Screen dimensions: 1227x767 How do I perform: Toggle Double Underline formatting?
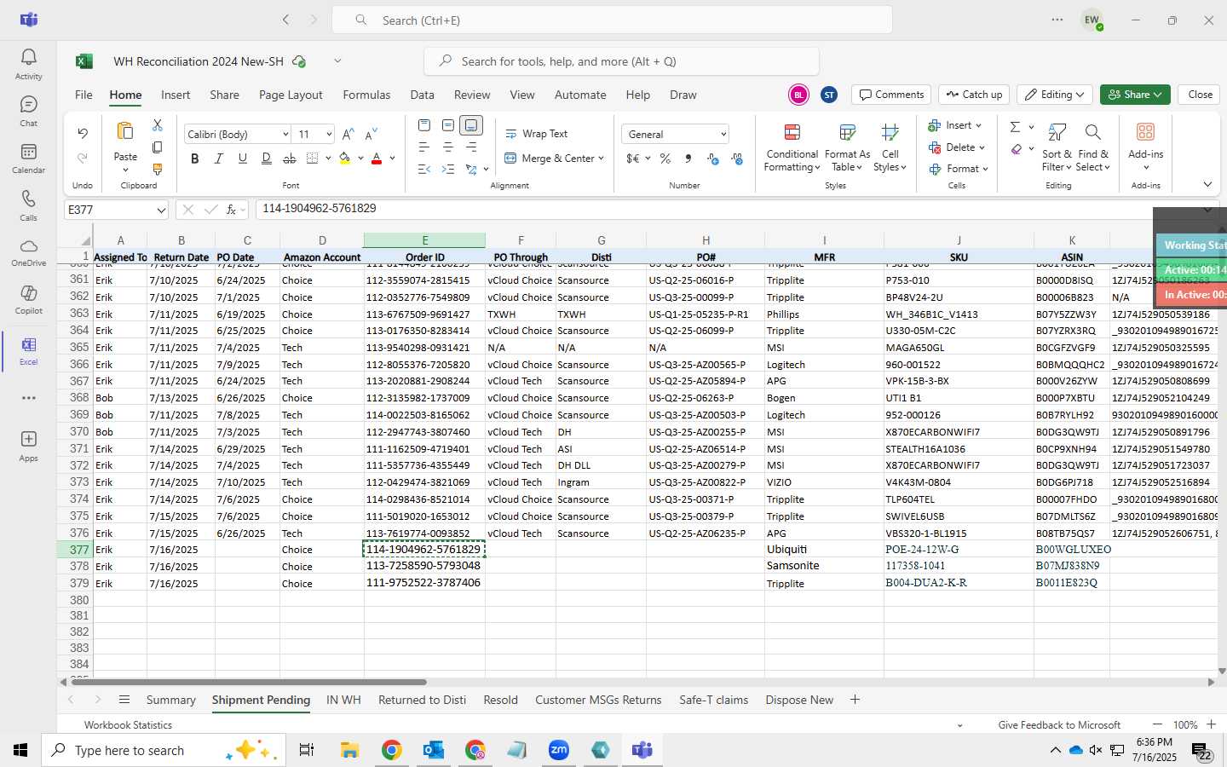coord(266,159)
